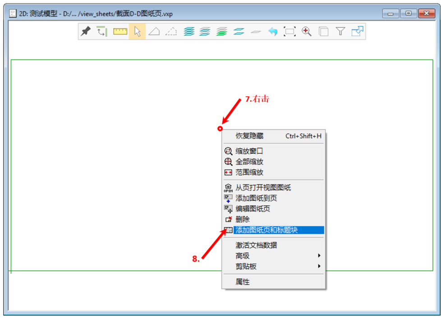Viewport: 441px width, 319px height.
Task: Select 范围缩放 menu entry
Action: click(x=273, y=173)
